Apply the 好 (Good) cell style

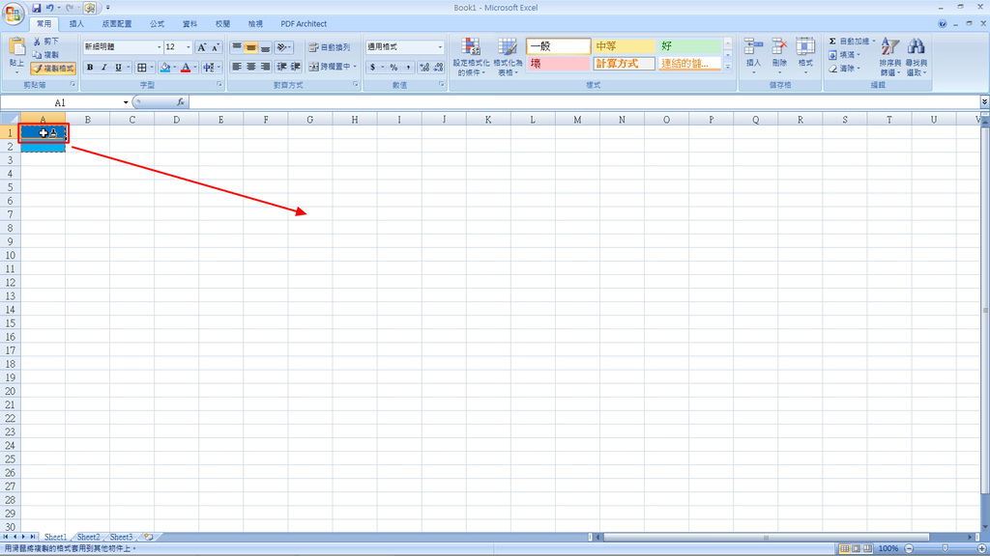coord(689,46)
